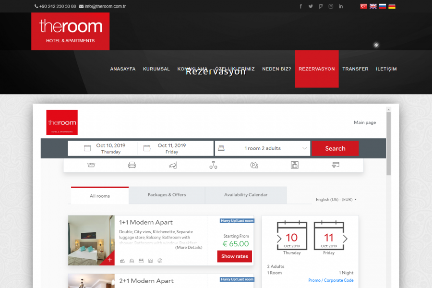Open the Facebook social link

click(x=301, y=6)
